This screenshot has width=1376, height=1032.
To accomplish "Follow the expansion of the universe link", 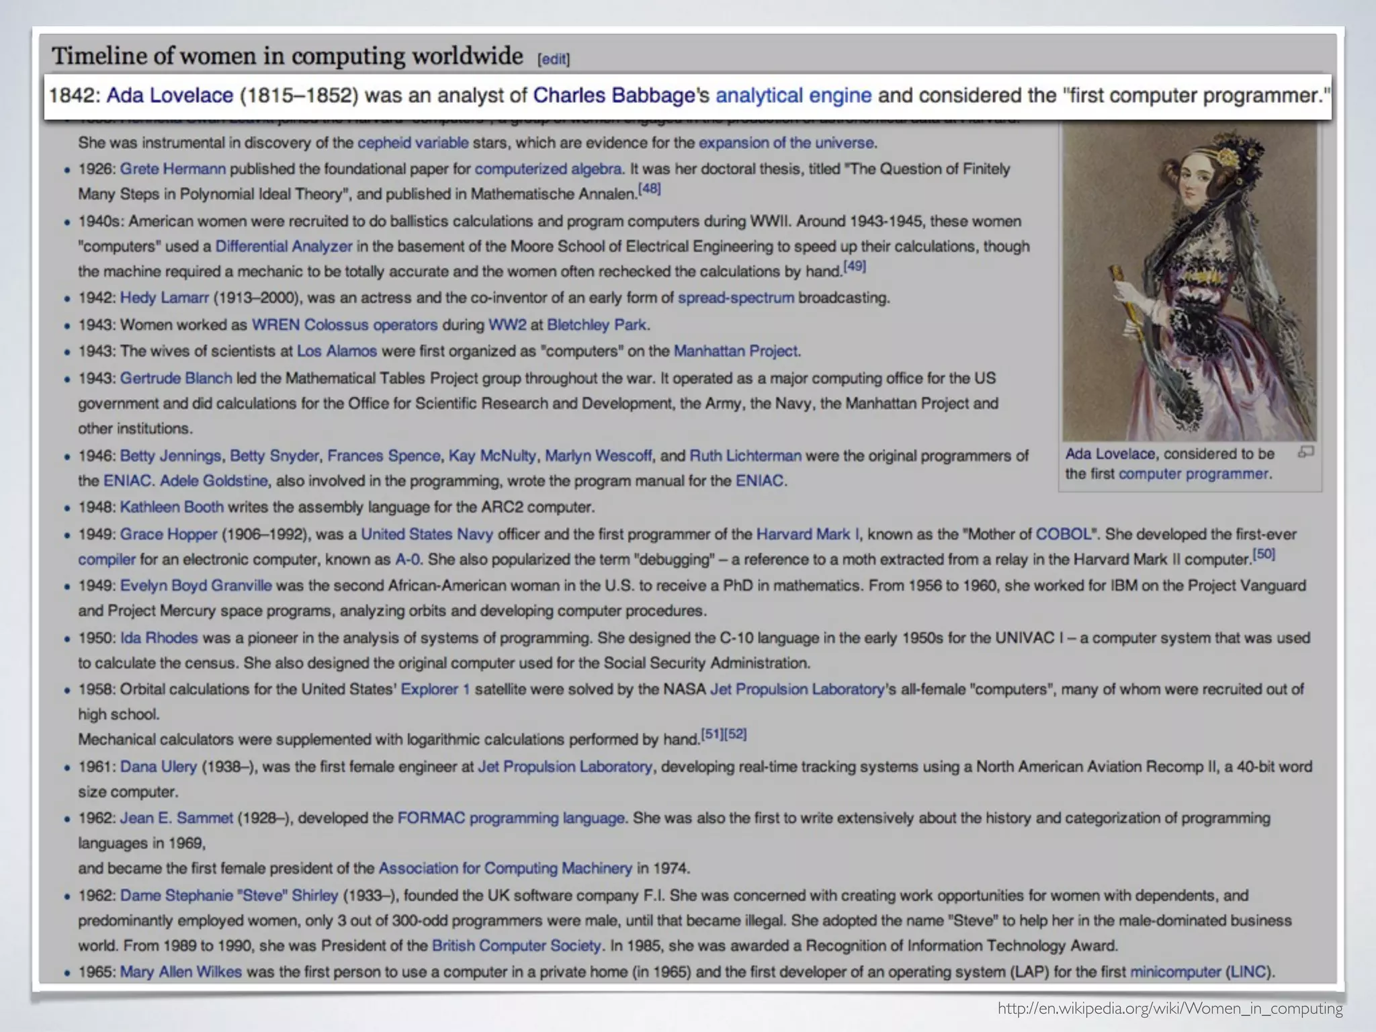I will [x=786, y=143].
